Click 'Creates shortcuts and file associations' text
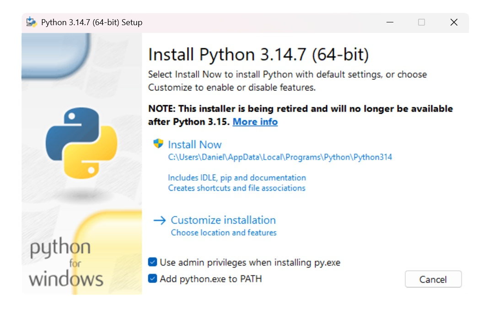The image size is (494, 310). click(236, 188)
